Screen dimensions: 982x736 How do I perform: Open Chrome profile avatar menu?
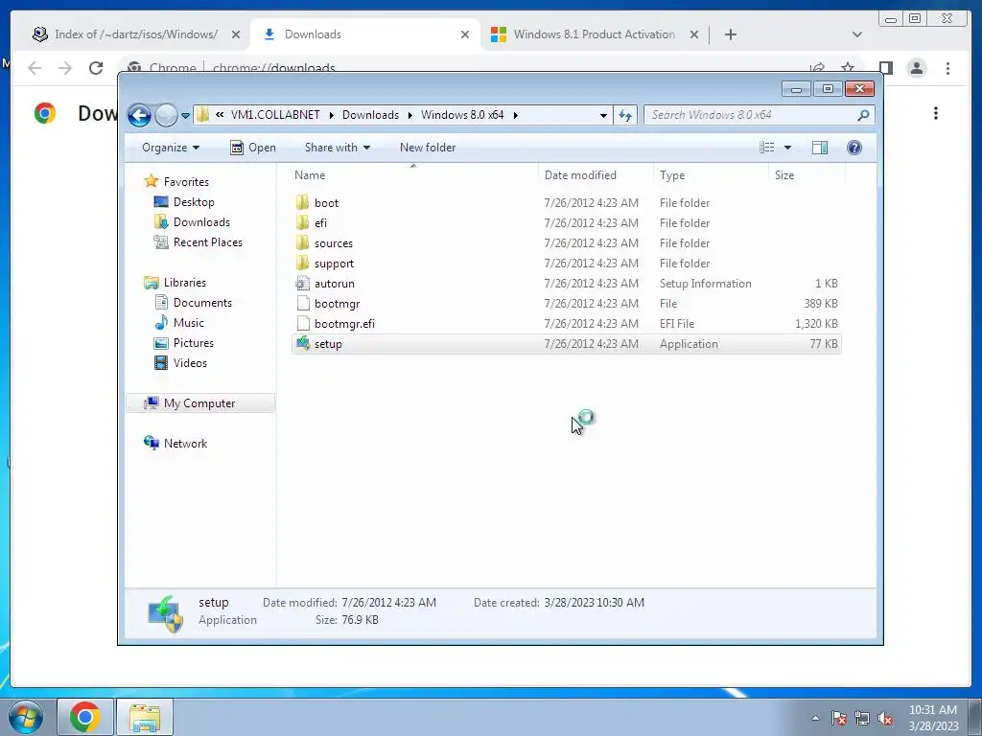coord(916,68)
